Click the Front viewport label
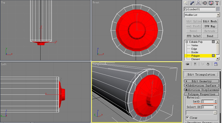Screen dimensions: 222x123 [96, 2]
